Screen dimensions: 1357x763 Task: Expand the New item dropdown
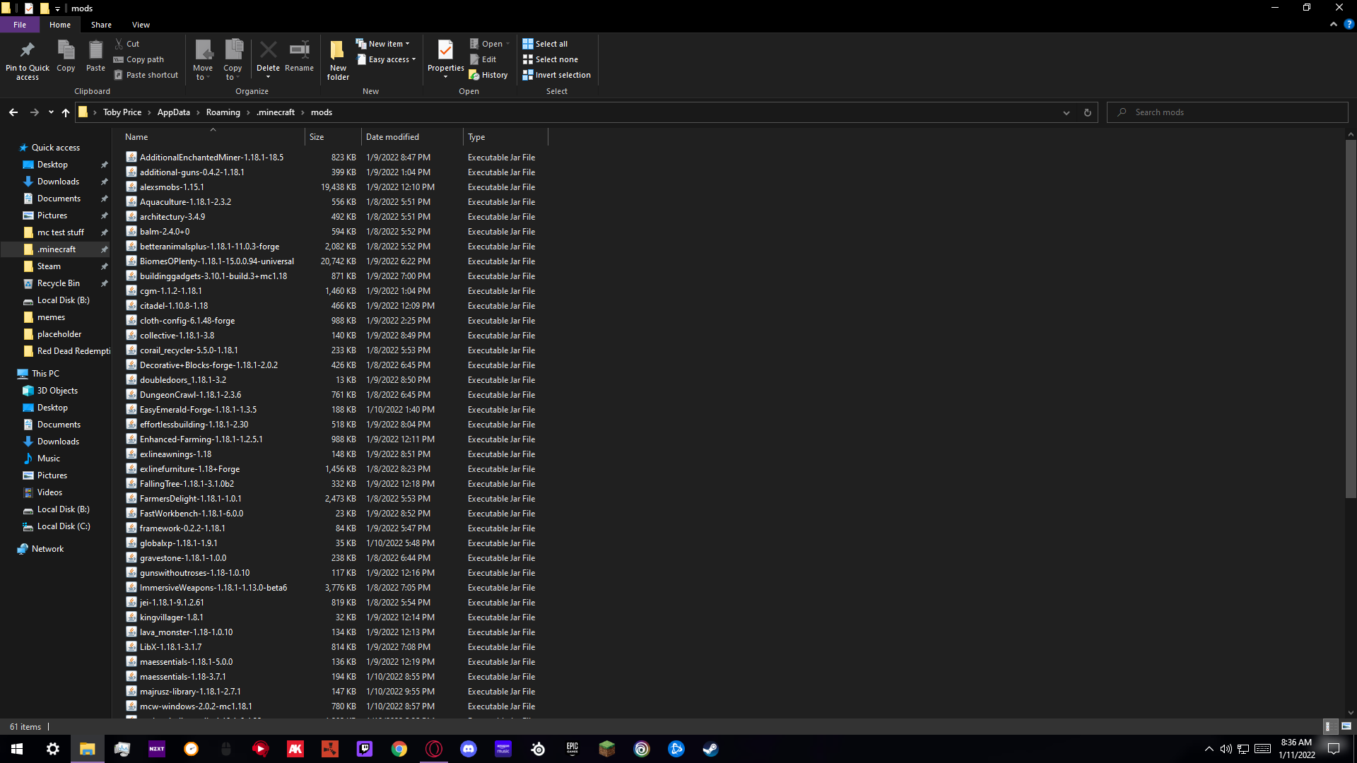coord(382,44)
